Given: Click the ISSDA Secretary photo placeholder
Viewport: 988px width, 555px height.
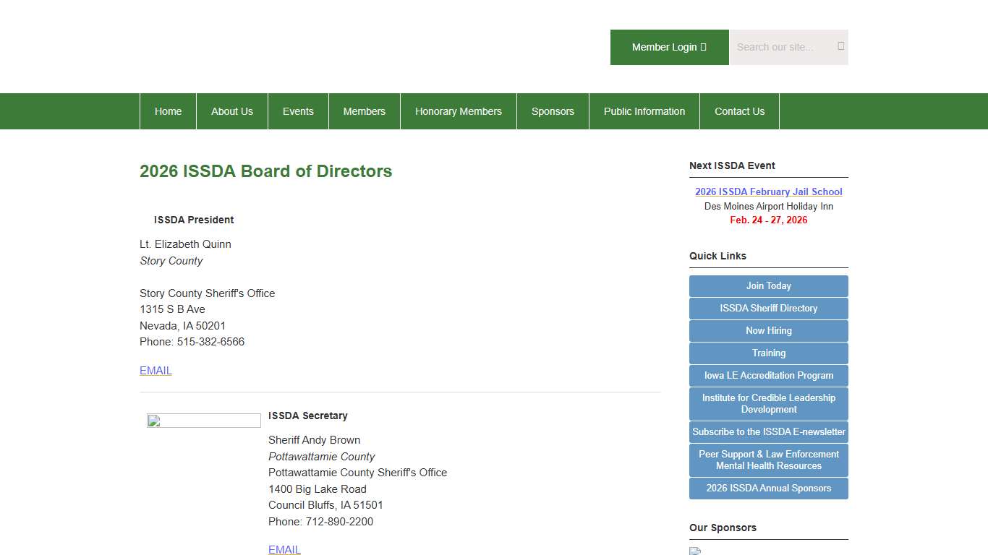Looking at the screenshot, I should pos(203,420).
